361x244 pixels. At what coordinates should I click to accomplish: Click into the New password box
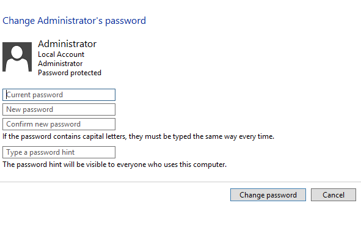59,109
